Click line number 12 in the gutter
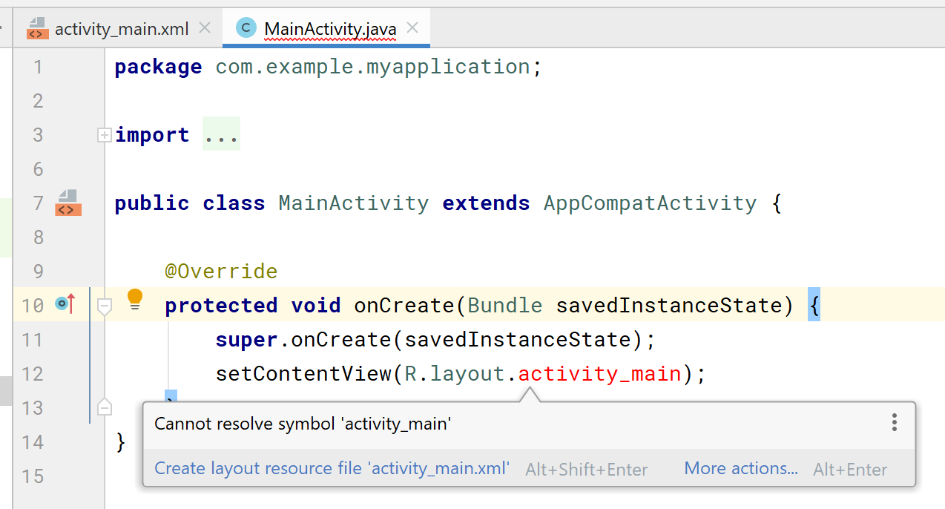This screenshot has height=509, width=945. coord(33,373)
